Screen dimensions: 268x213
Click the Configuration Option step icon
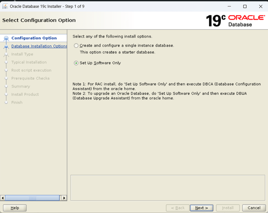pos(6,38)
